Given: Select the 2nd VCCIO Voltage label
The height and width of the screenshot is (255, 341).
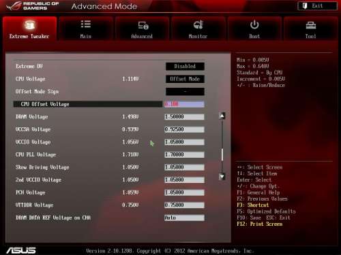Looking at the screenshot, I should pyautogui.click(x=38, y=180).
